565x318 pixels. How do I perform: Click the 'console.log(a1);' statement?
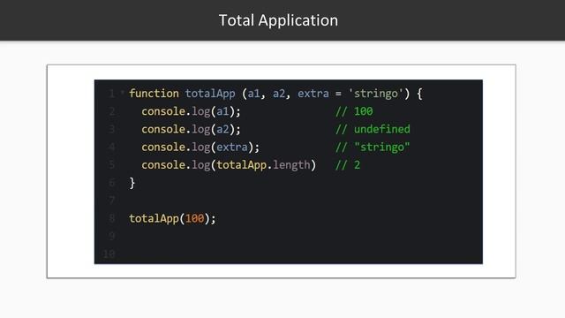(191, 111)
